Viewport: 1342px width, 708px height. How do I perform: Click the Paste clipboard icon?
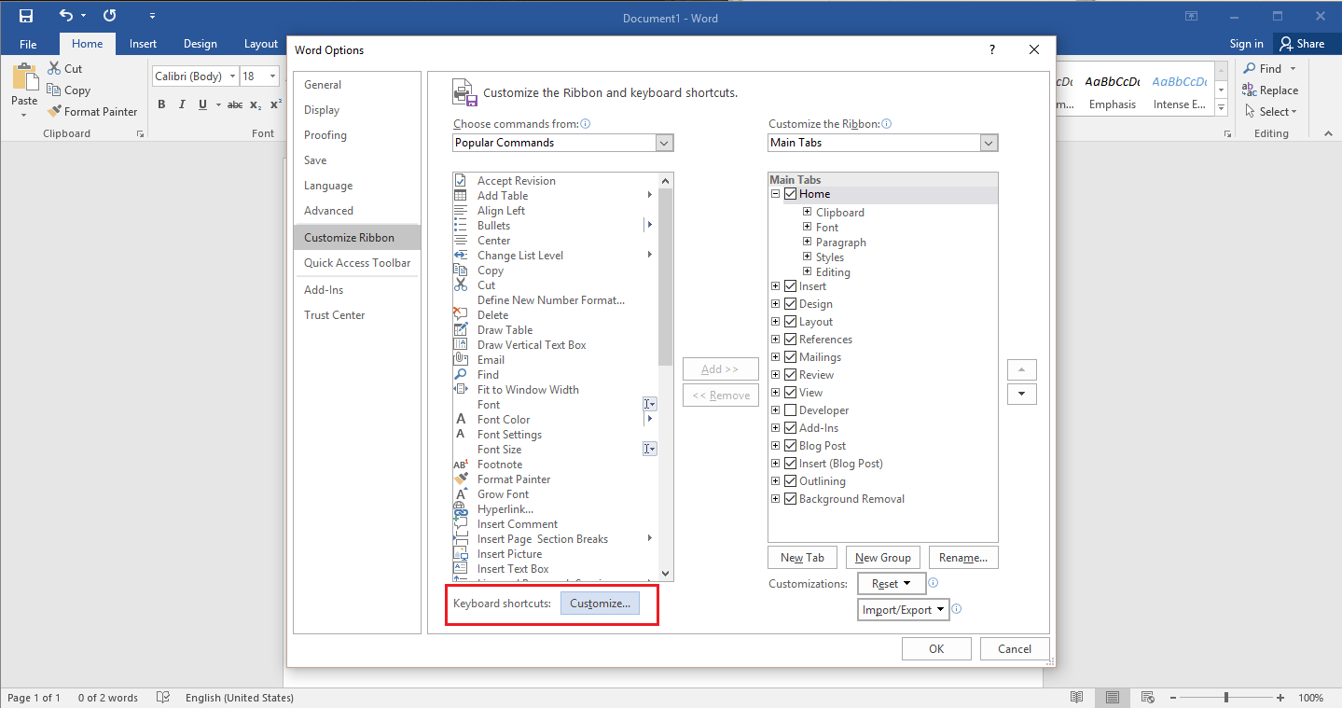click(24, 78)
